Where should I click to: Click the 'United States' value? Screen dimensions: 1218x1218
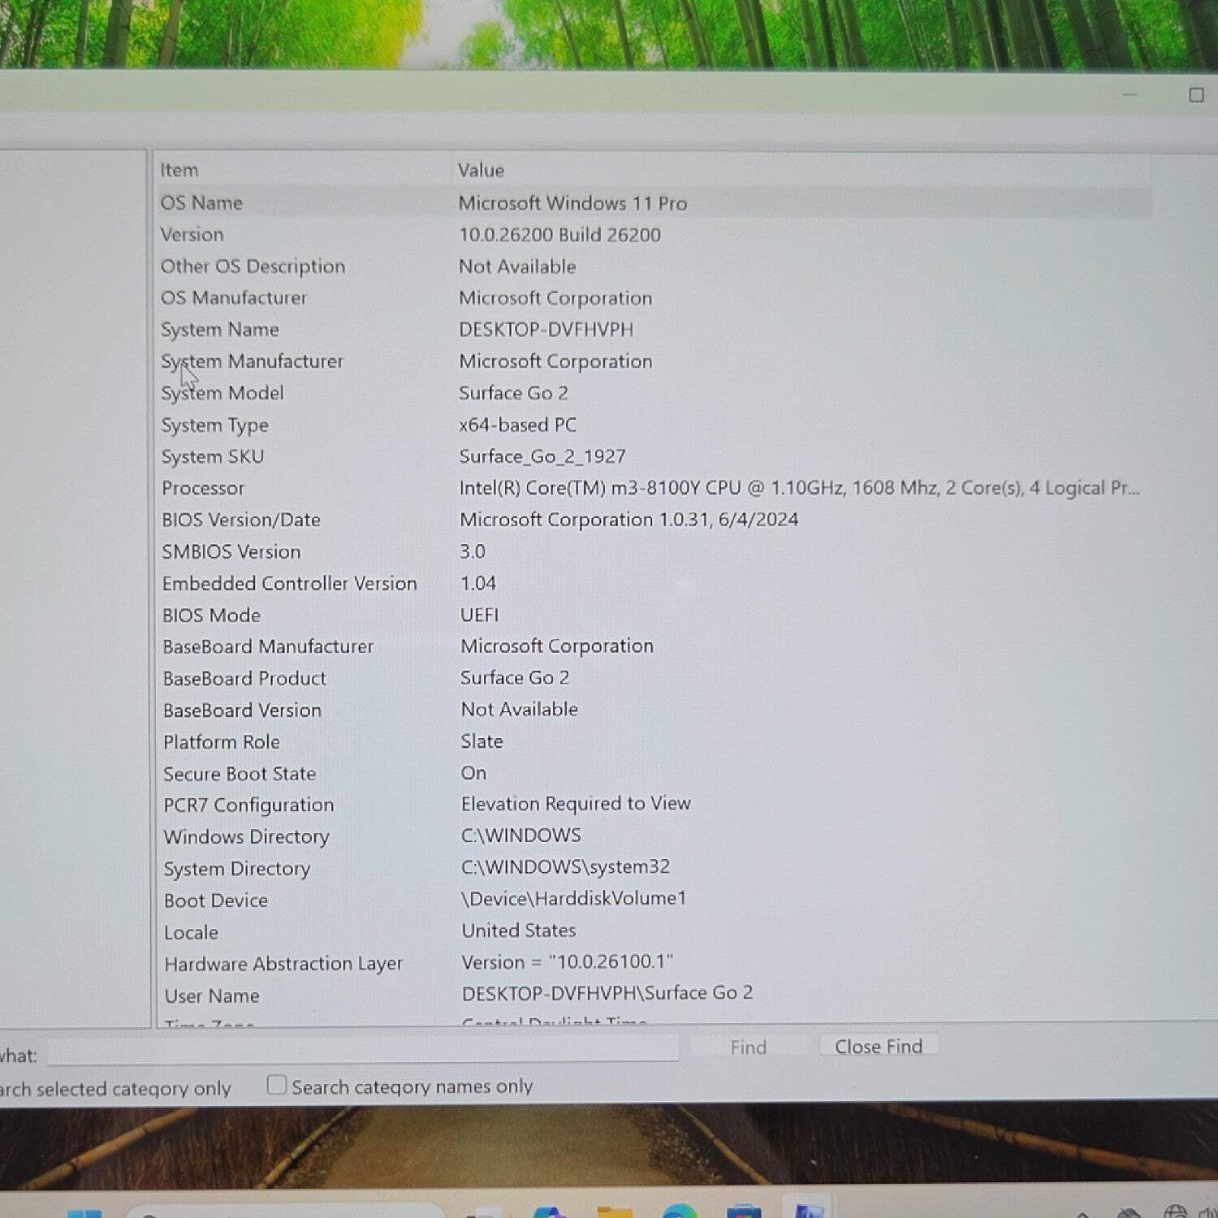coord(519,931)
